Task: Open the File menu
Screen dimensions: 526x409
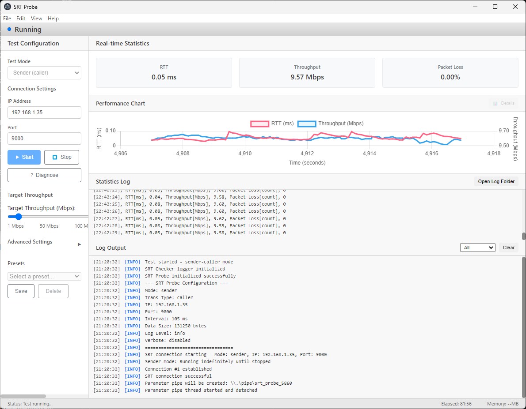Action: pyautogui.click(x=7, y=19)
